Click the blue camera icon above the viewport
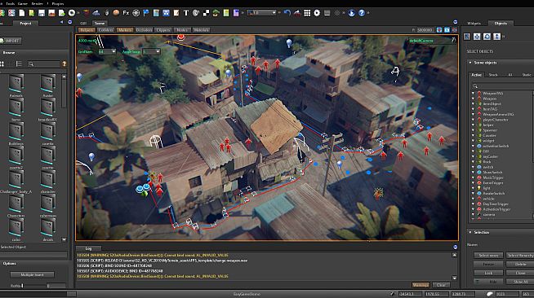Viewport: 534px width, 298px height. [x=447, y=30]
